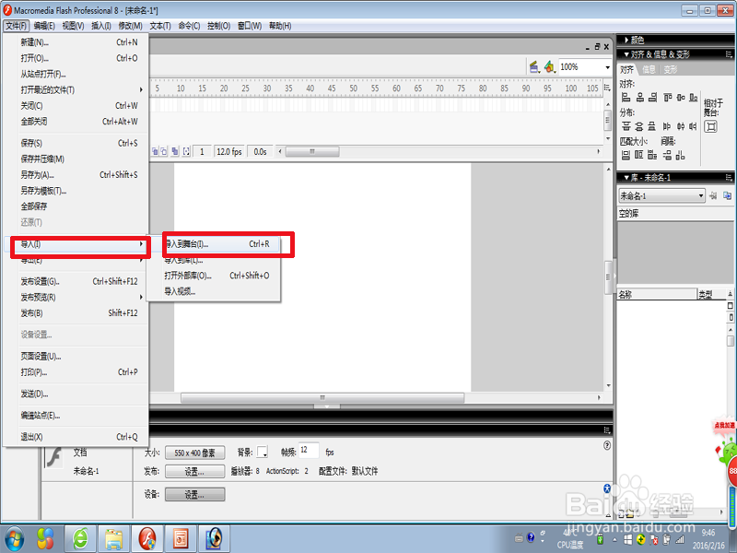Image resolution: width=737 pixels, height=553 pixels.
Task: Expand the 颜色 panel
Action: coord(626,40)
